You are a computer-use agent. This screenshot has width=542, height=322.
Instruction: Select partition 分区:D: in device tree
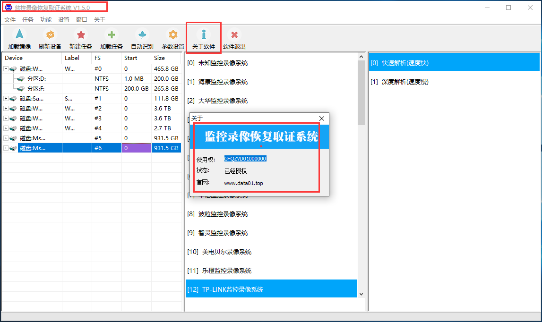pyautogui.click(x=36, y=79)
